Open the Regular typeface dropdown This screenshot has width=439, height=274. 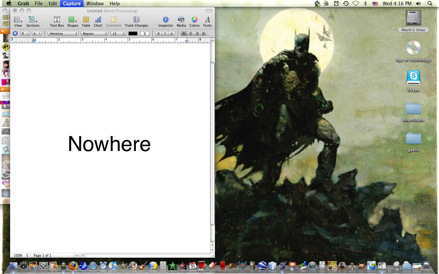click(x=94, y=33)
